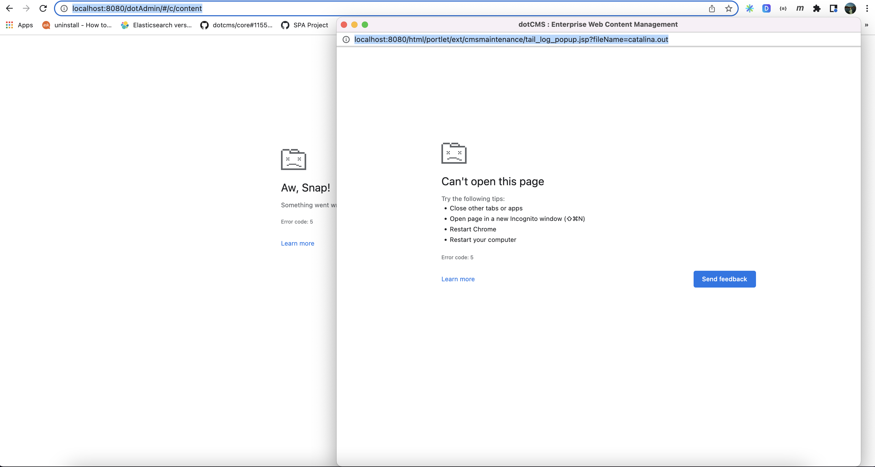
Task: Click Learn more under Aw, Snap!
Action: 298,243
